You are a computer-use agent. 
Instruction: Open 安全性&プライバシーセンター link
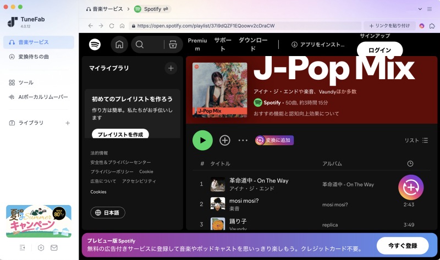coord(120,162)
